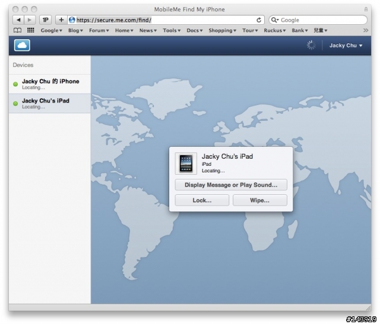Open the Ruckus bookmarks menu
This screenshot has height=324, width=380.
point(274,30)
